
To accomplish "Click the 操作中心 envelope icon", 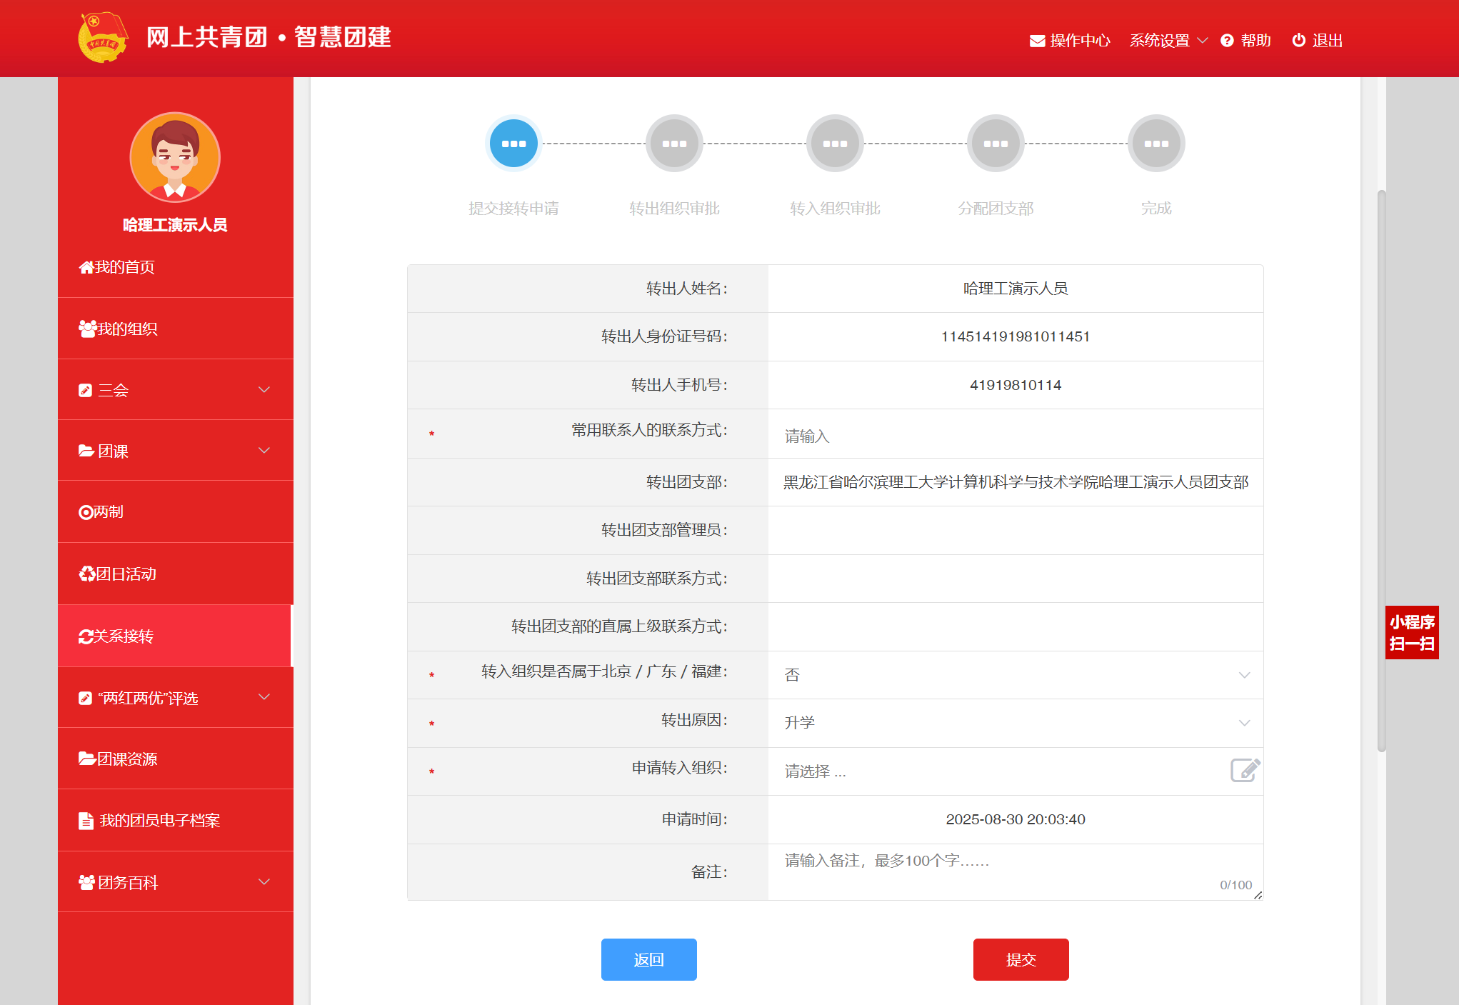I will (1037, 41).
